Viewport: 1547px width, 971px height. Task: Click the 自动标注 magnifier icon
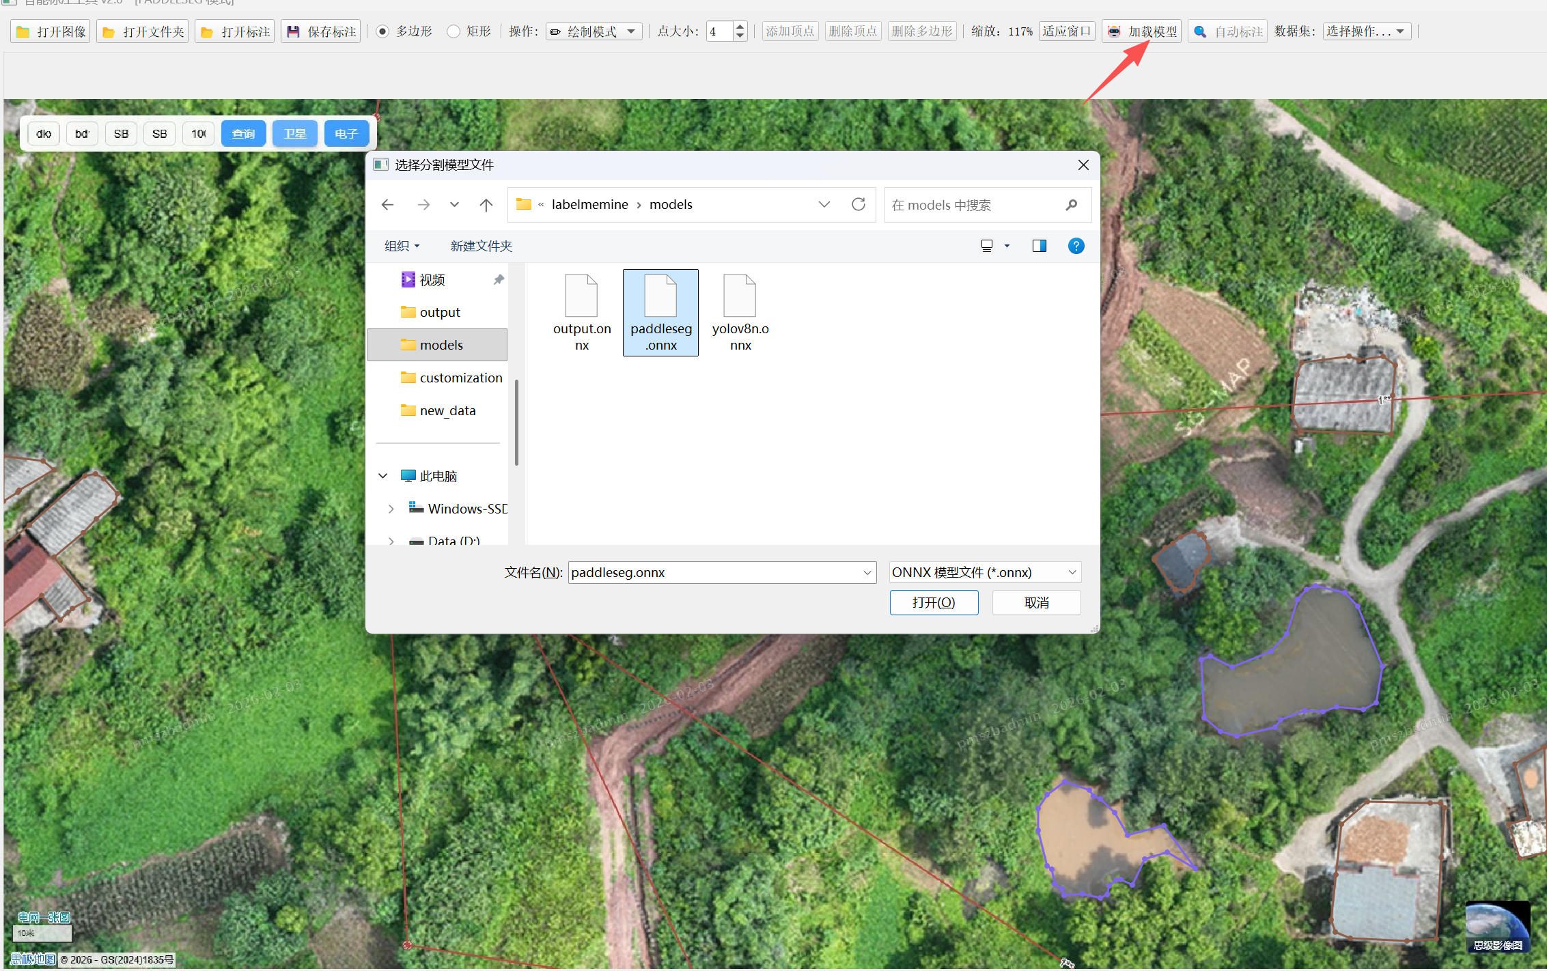(1200, 32)
